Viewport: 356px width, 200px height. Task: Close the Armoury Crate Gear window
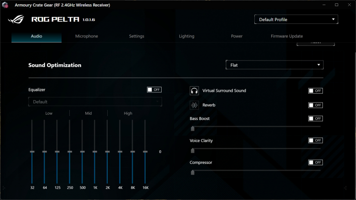coord(349,5)
